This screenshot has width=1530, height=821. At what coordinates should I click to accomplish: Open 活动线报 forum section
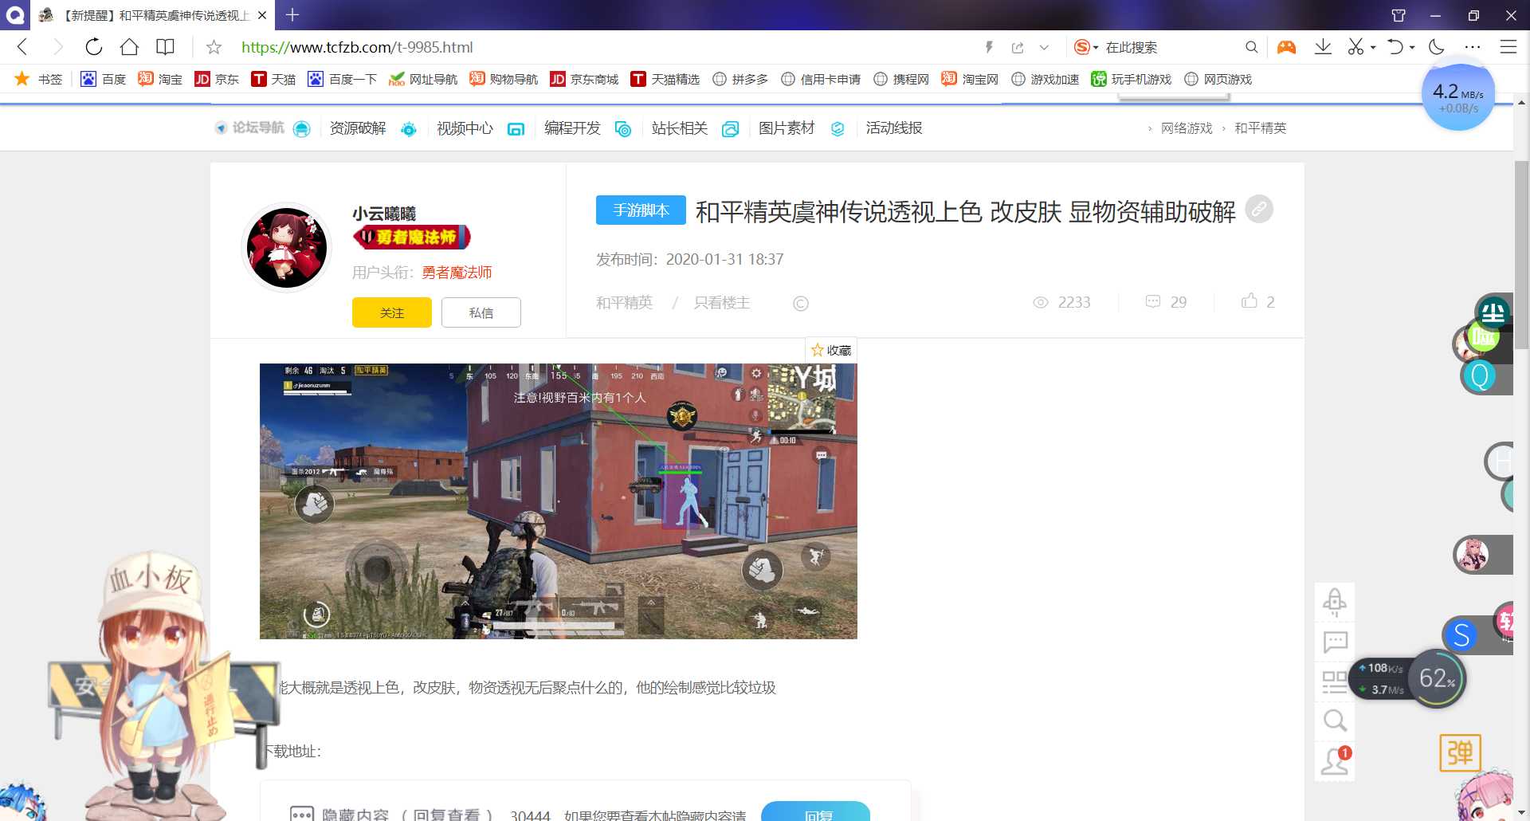pyautogui.click(x=894, y=128)
